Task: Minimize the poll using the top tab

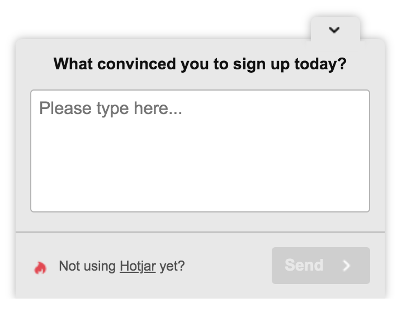Action: click(335, 30)
